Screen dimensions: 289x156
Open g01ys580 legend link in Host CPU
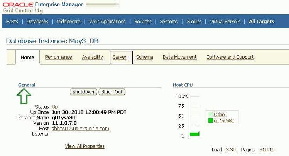pos(224,121)
